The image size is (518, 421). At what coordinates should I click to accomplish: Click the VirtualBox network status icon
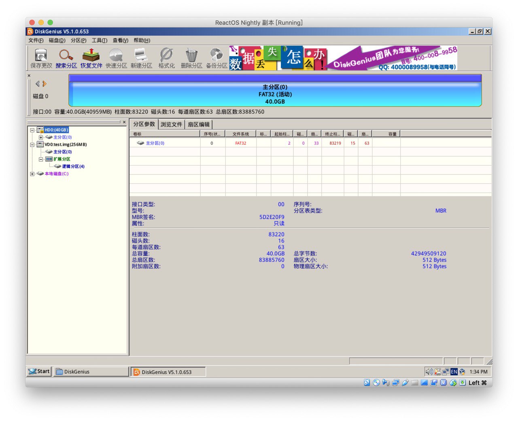(396, 383)
